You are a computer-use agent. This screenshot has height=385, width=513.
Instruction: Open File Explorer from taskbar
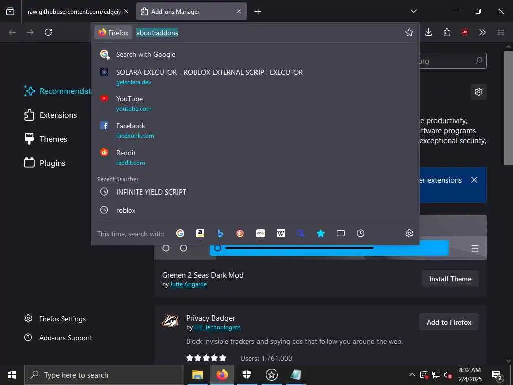tap(197, 375)
